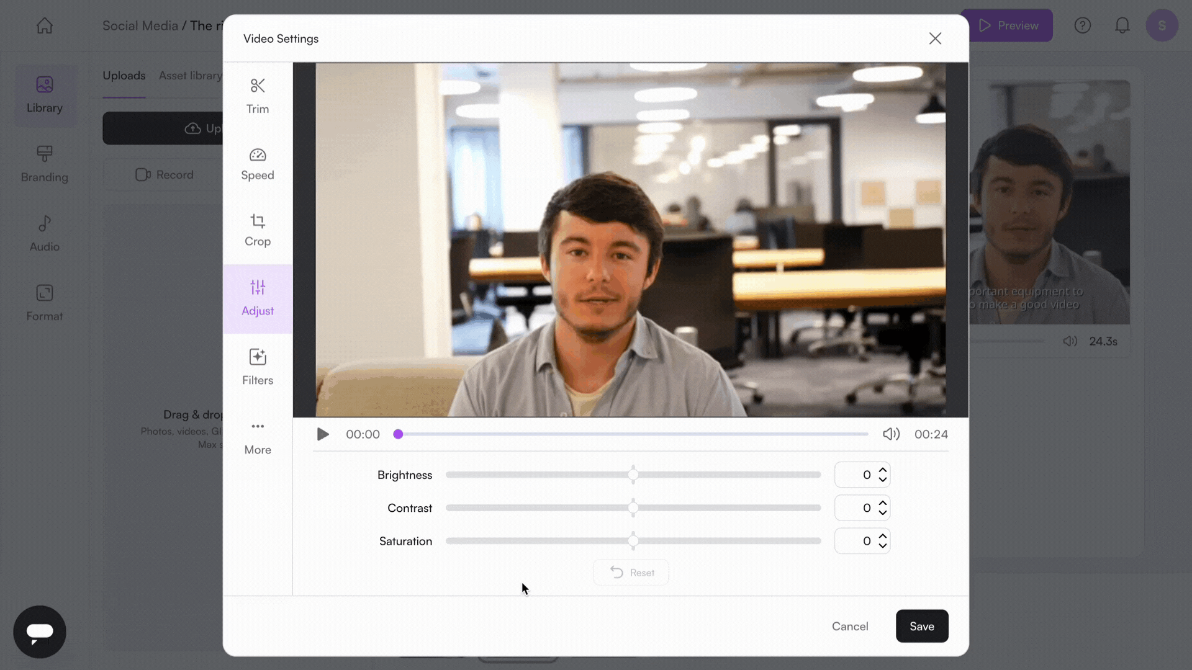Viewport: 1192px width, 670px height.
Task: Switch to the Uploads tab
Action: (124, 76)
